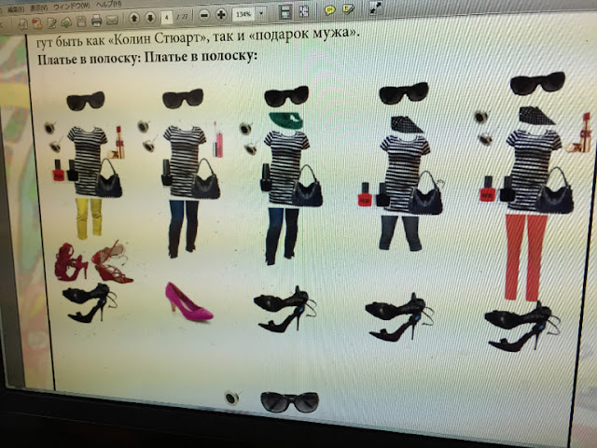Click the create PDF online icon with red badge
This screenshot has height=448, width=597.
pyautogui.click(x=37, y=23)
